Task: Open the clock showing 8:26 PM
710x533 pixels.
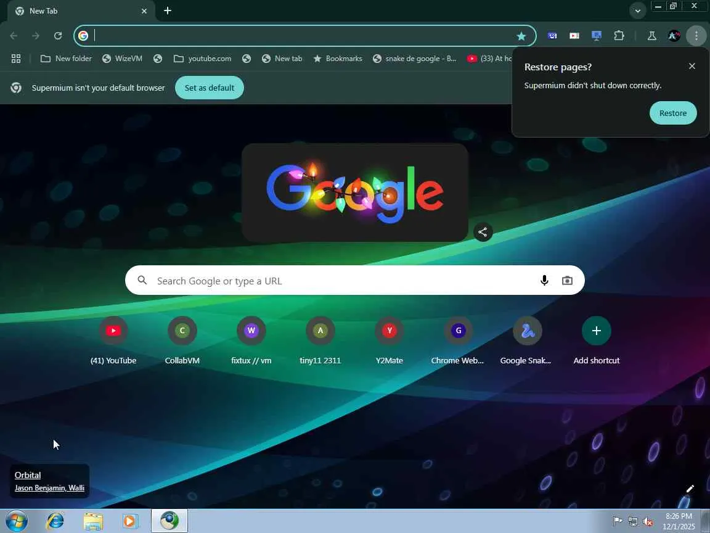Action: tap(679, 521)
